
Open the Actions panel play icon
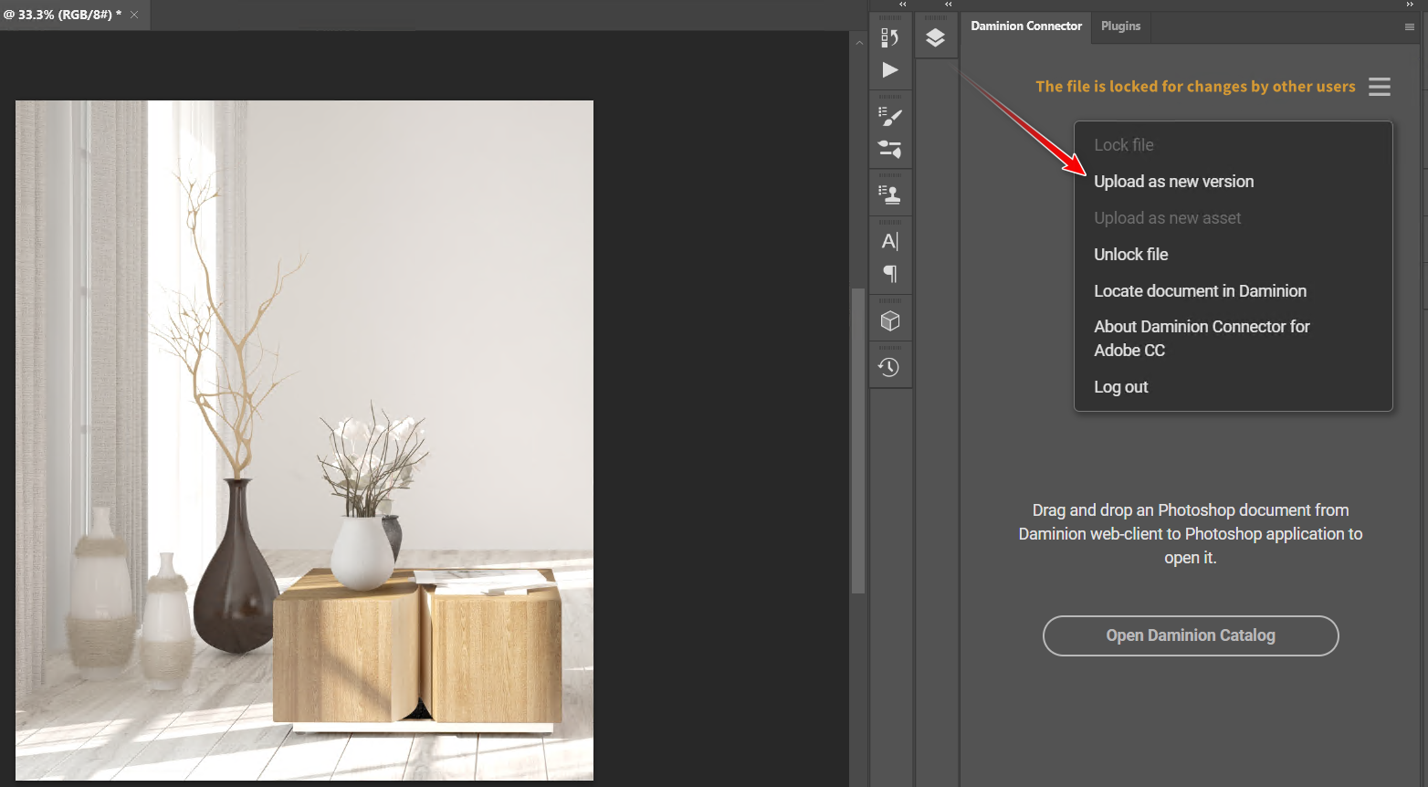890,70
